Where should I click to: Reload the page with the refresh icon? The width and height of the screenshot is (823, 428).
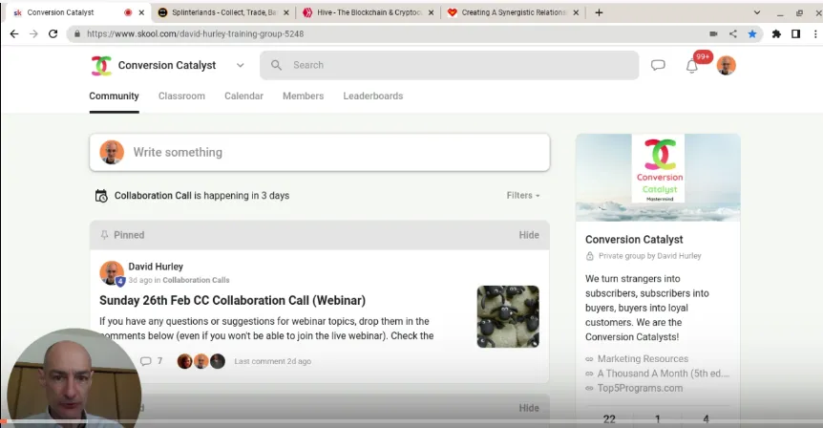(53, 33)
